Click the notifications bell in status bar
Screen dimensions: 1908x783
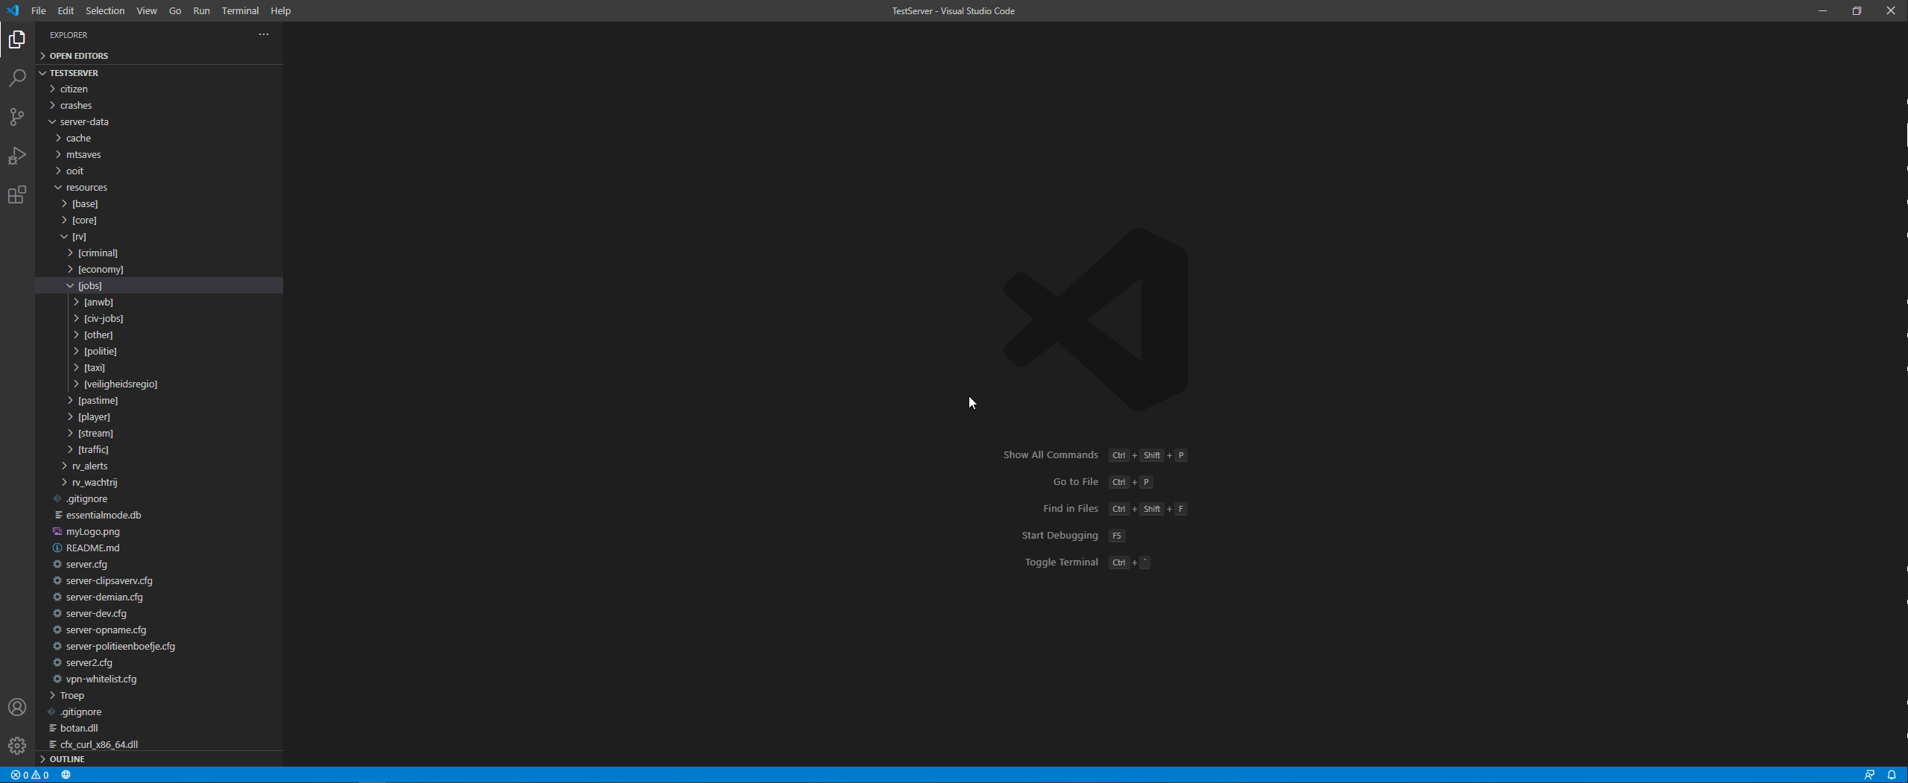point(1891,775)
